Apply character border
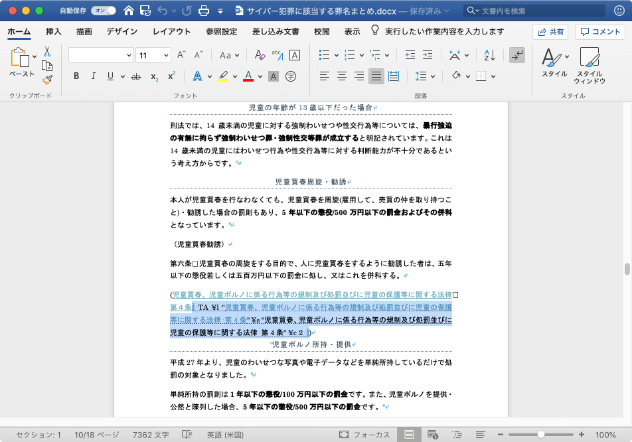632x442 pixels. (x=295, y=55)
